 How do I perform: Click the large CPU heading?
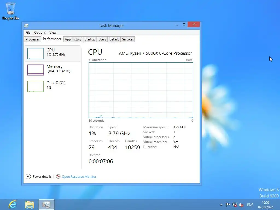(x=95, y=52)
